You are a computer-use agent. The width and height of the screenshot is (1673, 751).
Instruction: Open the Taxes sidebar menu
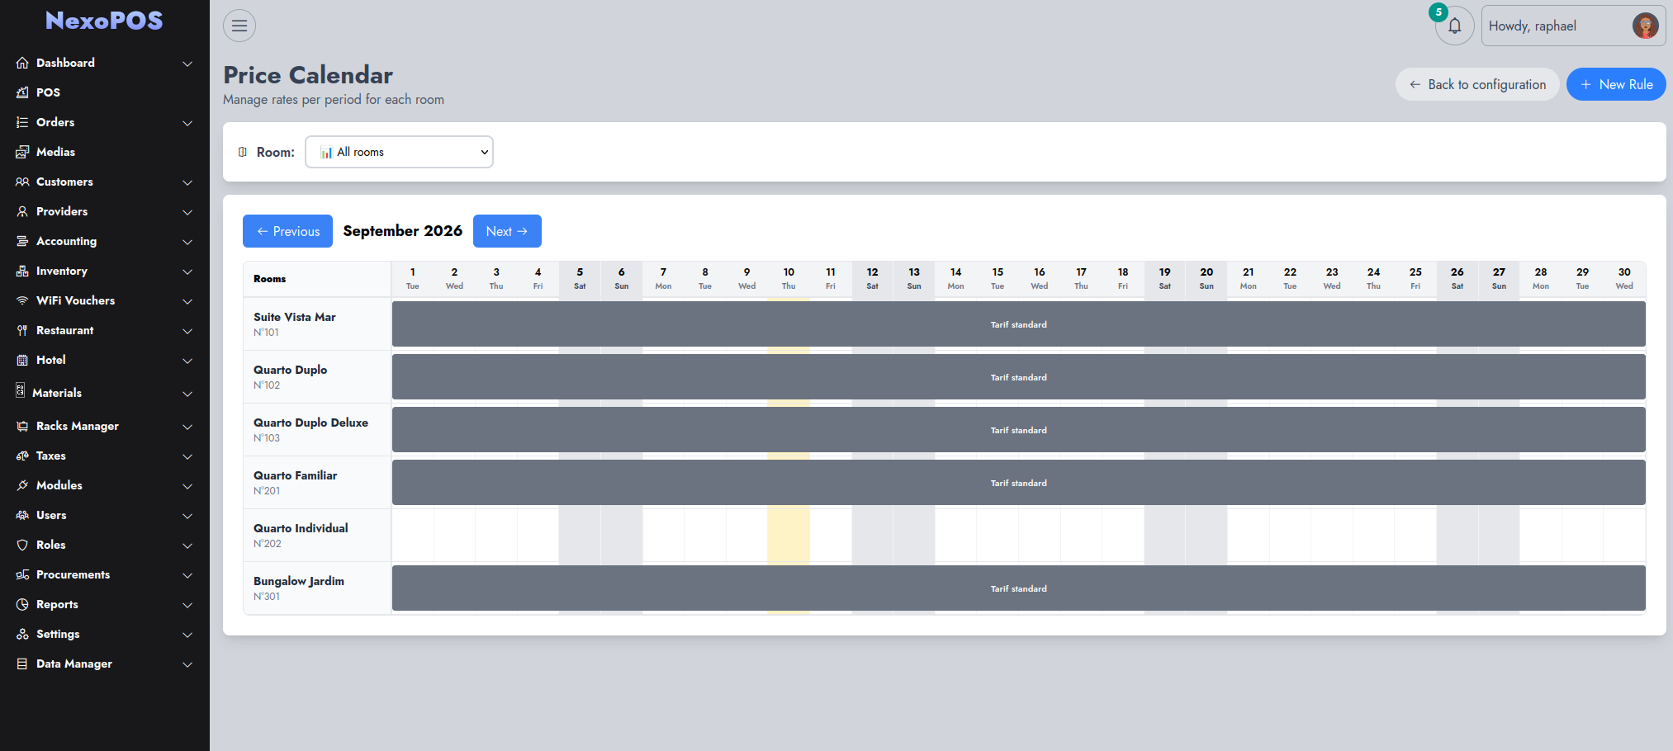[105, 456]
